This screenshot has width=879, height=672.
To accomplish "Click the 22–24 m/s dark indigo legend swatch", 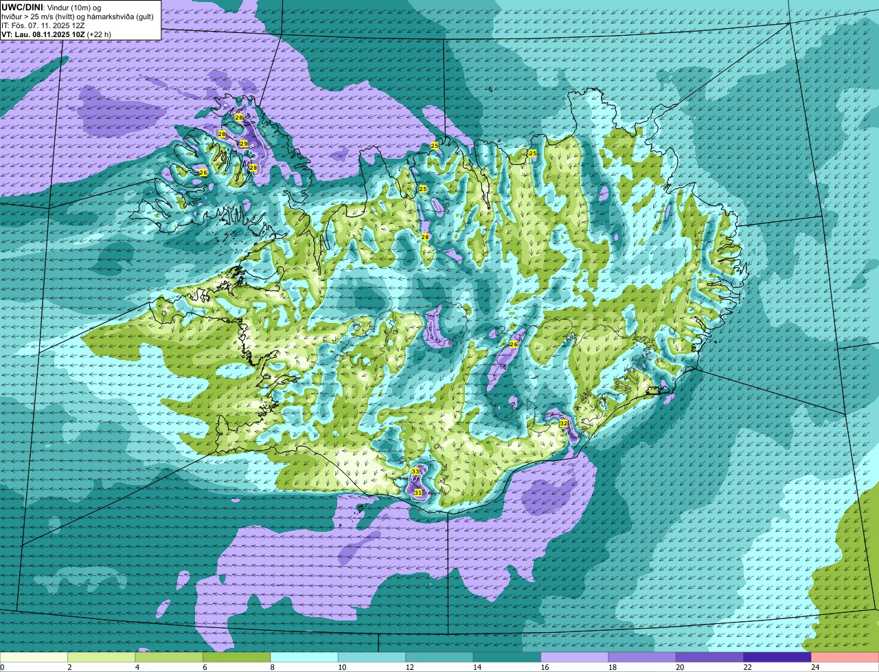I will [777, 657].
